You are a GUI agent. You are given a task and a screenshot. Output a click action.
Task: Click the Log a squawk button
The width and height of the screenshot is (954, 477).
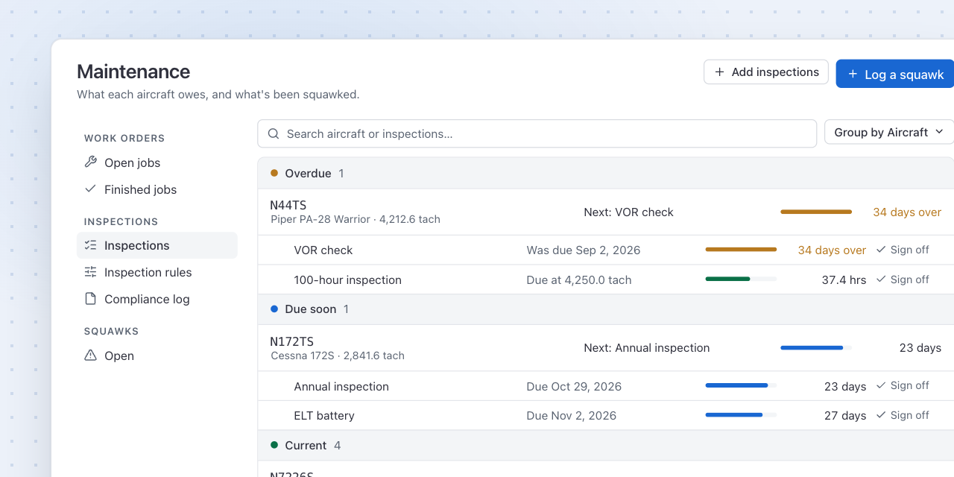coord(895,74)
